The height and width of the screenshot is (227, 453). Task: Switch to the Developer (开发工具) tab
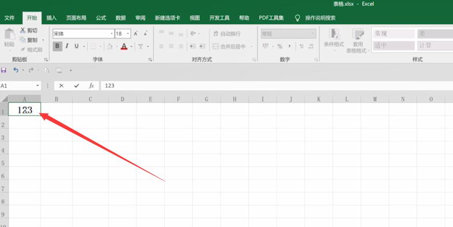(x=219, y=18)
